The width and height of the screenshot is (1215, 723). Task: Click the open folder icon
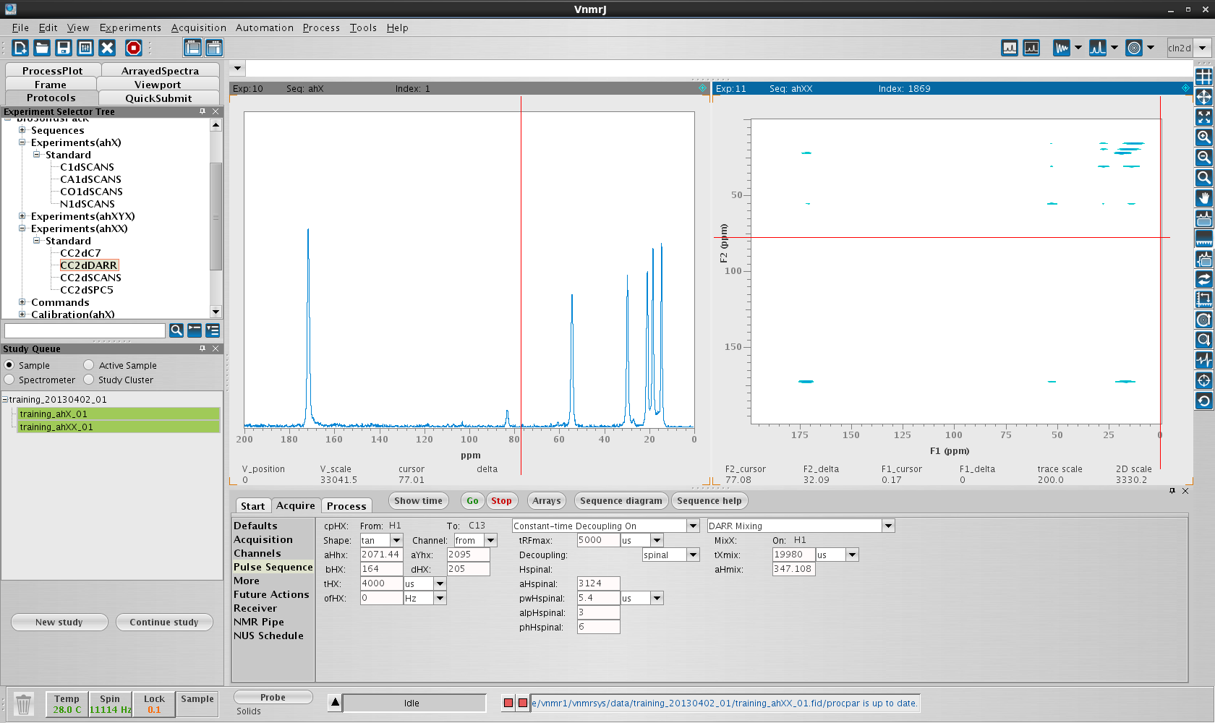(42, 48)
